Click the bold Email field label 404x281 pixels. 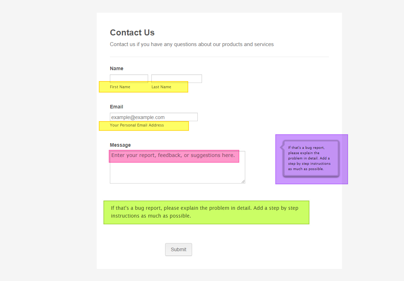117,107
